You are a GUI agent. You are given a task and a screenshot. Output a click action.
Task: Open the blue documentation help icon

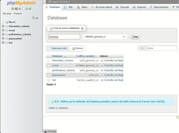point(20,9)
